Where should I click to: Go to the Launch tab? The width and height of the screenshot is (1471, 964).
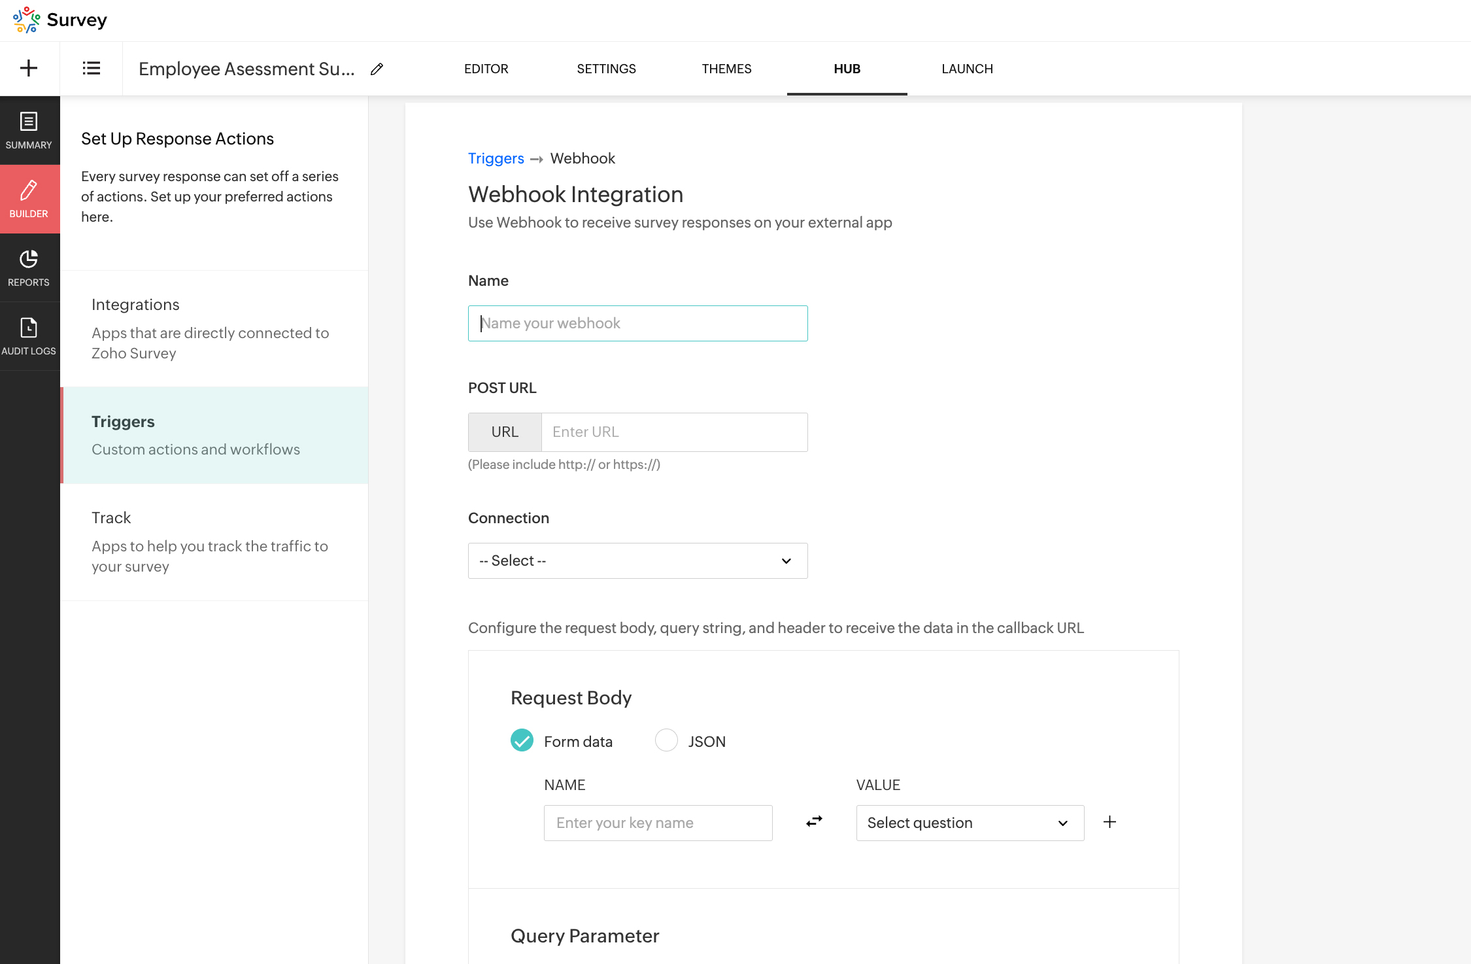pos(967,69)
